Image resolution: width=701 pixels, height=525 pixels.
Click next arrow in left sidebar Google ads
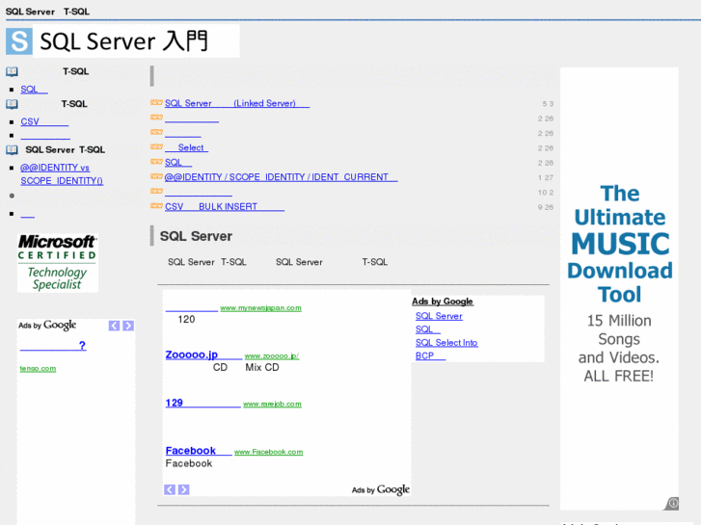[x=128, y=326]
